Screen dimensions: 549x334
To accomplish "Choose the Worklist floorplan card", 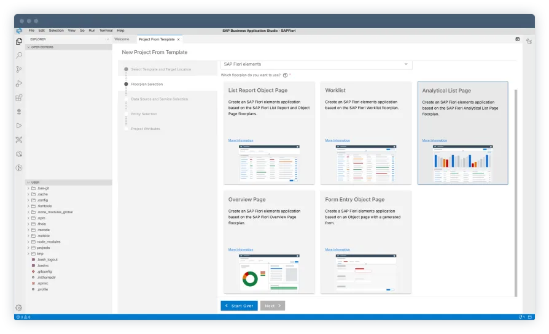I will (366, 132).
